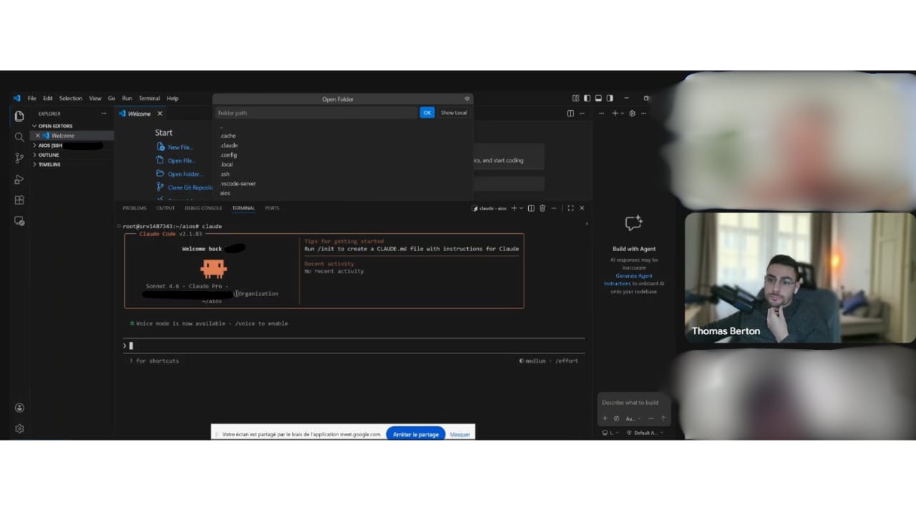
Task: Click the Masquer link in sharing bar
Action: 460,434
